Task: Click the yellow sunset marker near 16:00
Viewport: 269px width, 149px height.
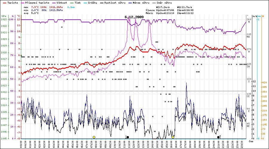Action: [x=173, y=137]
